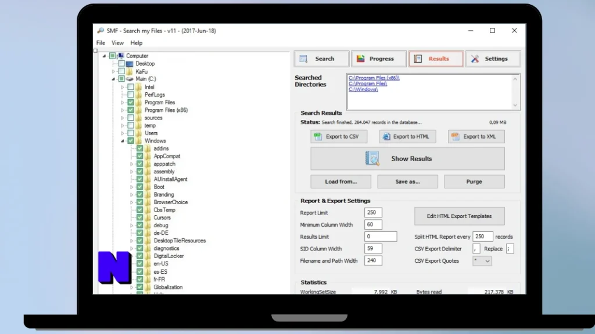Toggle the Main (C:) drive checkbox
This screenshot has width=595, height=334.
tap(122, 79)
